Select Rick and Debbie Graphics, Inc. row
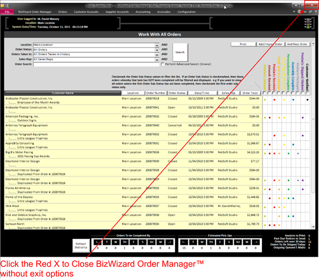Image resolution: width=319 pixels, height=278 pixels. coord(133,216)
